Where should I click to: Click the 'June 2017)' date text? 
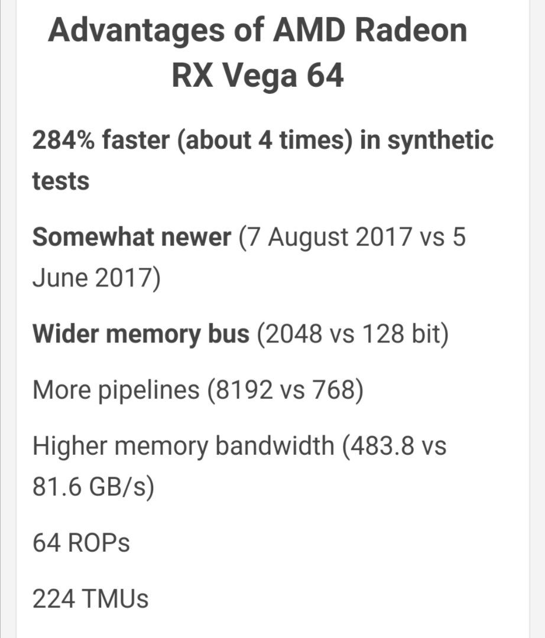click(x=96, y=278)
